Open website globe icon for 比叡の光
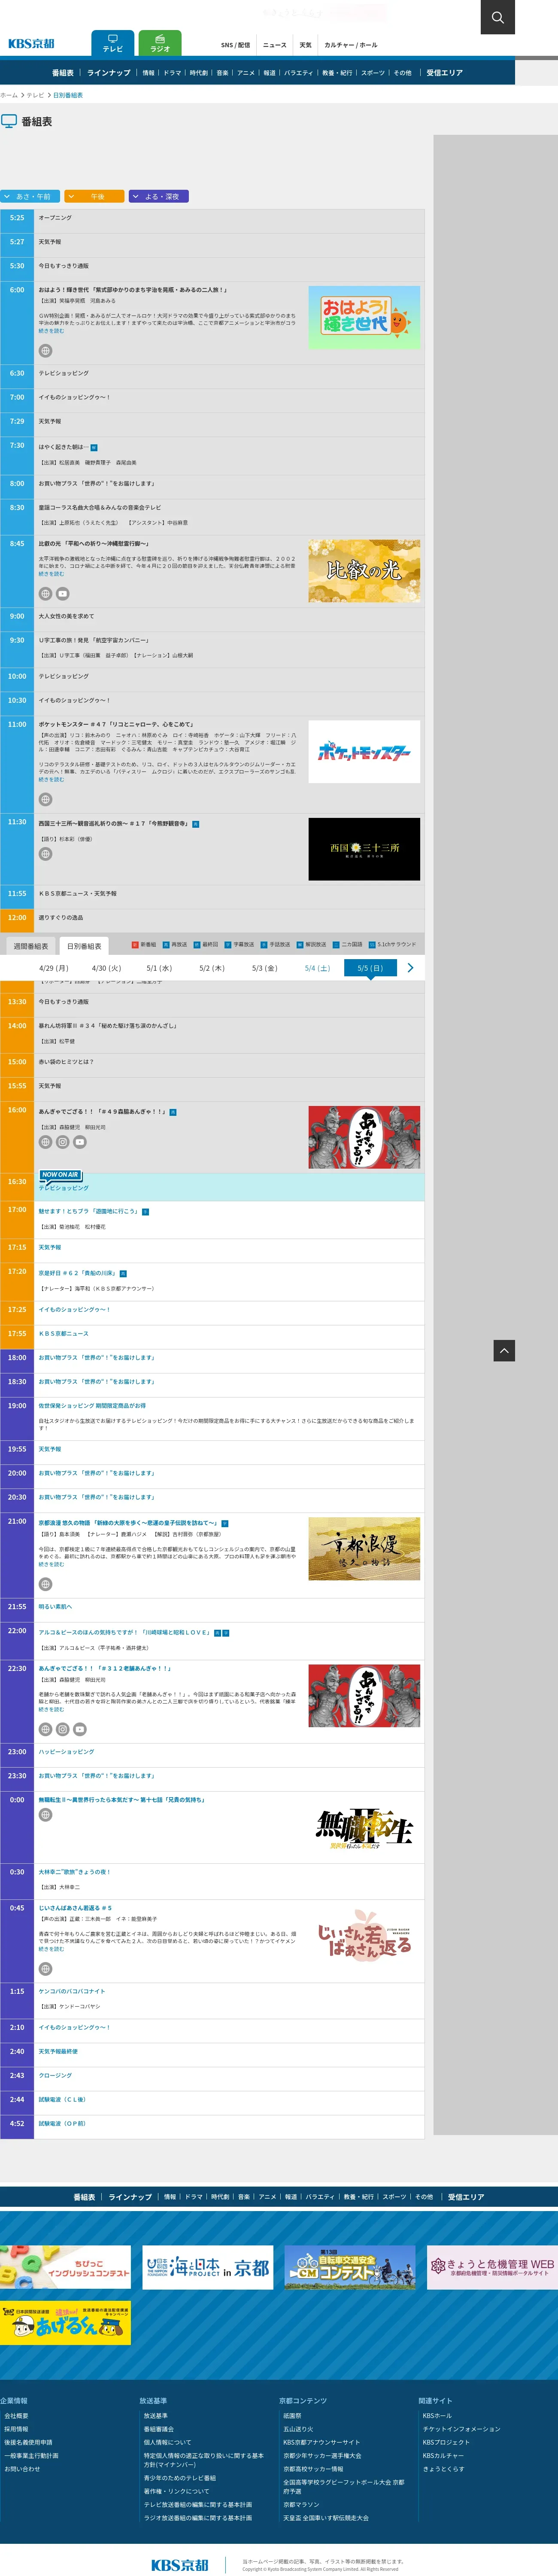 click(x=45, y=594)
